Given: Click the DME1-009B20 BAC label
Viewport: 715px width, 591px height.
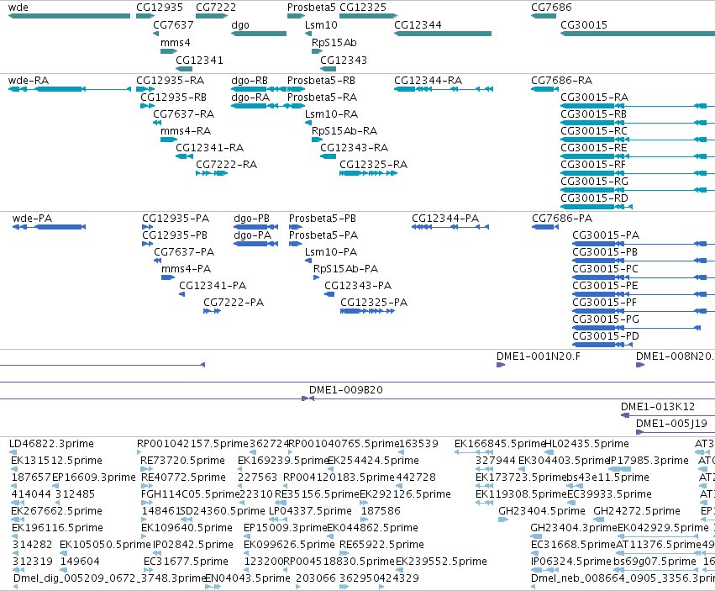Looking at the screenshot, I should click(346, 390).
